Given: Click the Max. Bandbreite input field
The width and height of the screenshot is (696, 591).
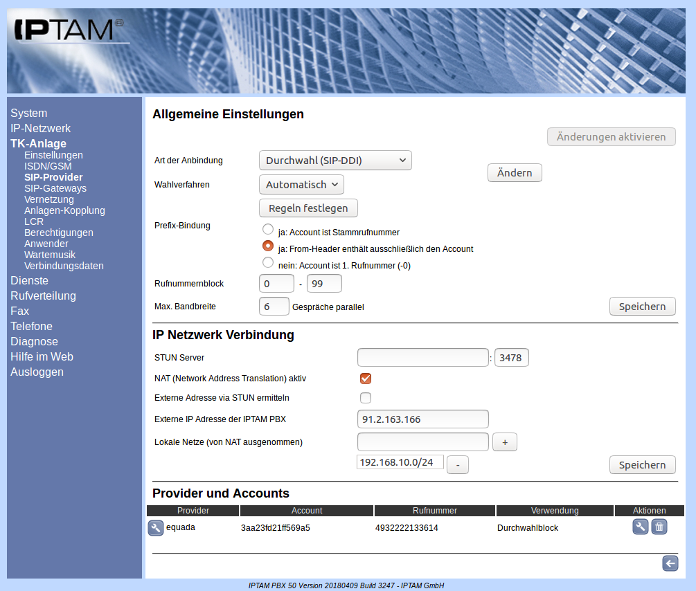Looking at the screenshot, I should tap(274, 307).
